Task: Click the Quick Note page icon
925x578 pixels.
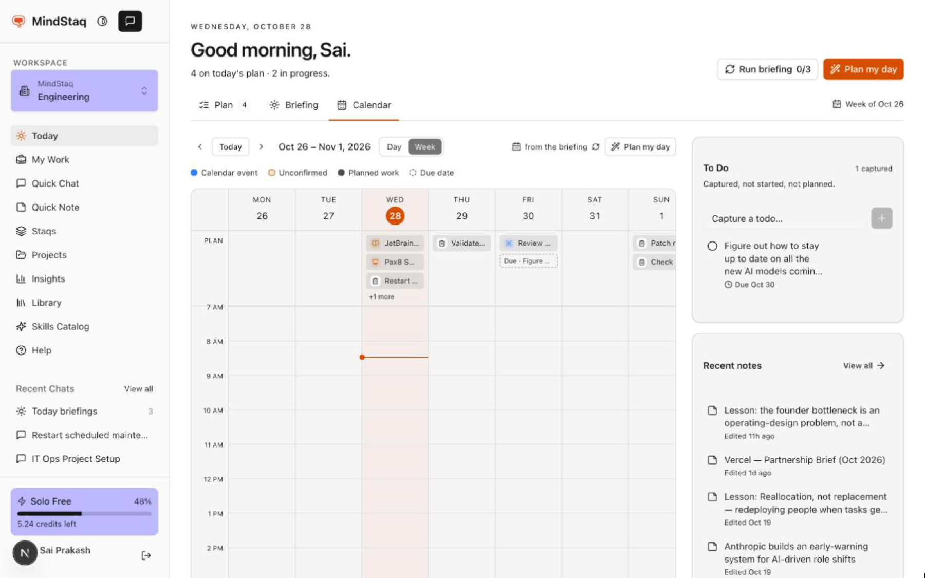Action: pyautogui.click(x=21, y=207)
